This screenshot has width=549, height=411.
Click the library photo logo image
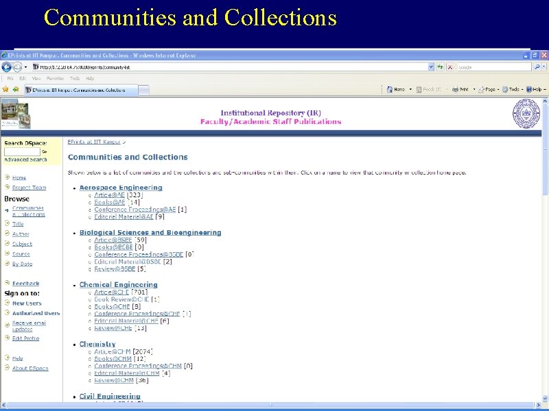click(16, 114)
